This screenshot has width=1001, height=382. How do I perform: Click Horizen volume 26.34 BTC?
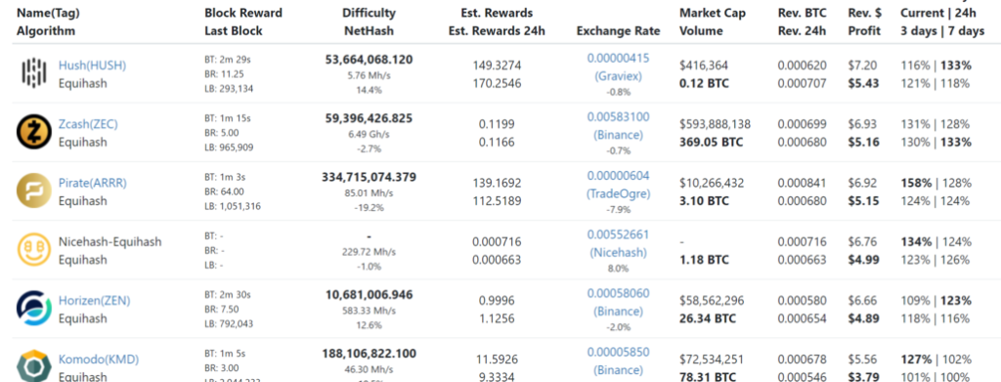[x=708, y=318]
